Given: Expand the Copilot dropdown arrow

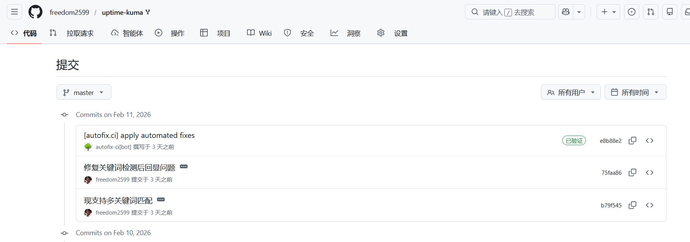Looking at the screenshot, I should coord(579,12).
